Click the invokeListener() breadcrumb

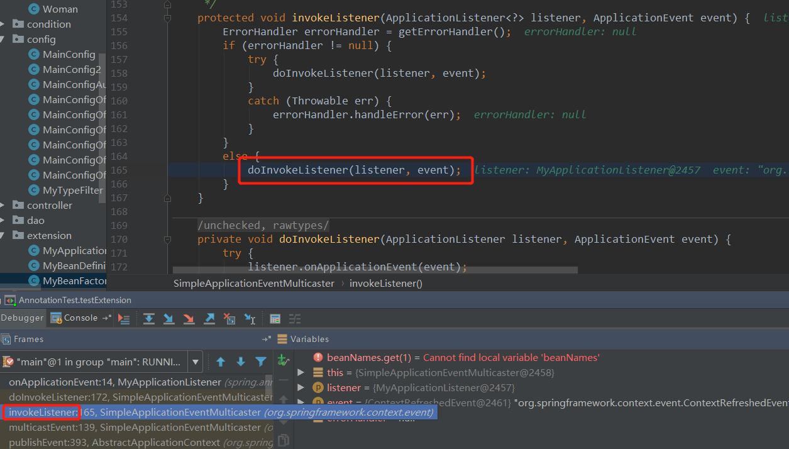pos(386,283)
